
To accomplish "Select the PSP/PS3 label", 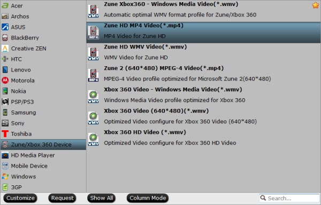I will coord(22,101).
